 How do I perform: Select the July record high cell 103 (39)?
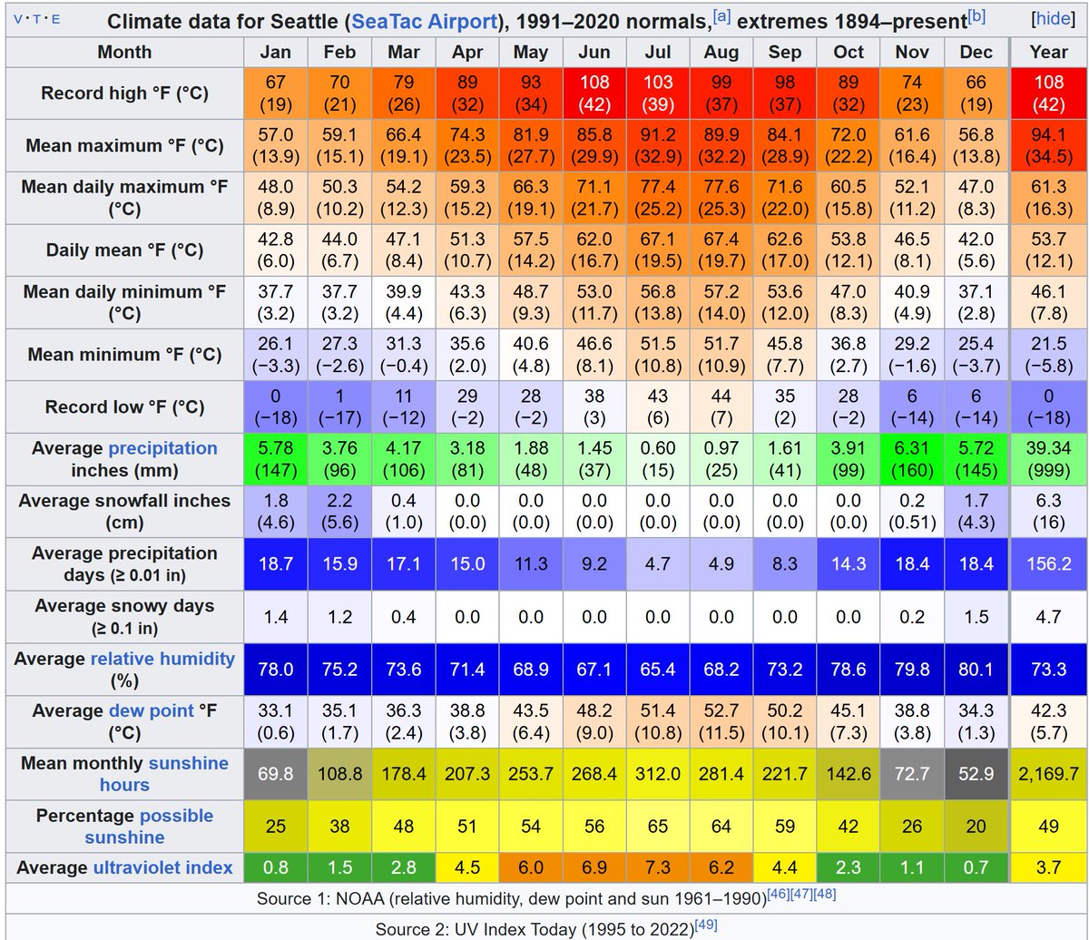(658, 93)
